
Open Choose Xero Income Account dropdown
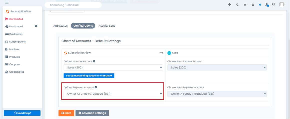pos(217,68)
